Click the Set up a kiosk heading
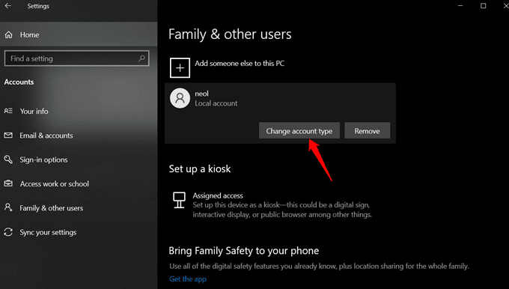 click(x=200, y=169)
